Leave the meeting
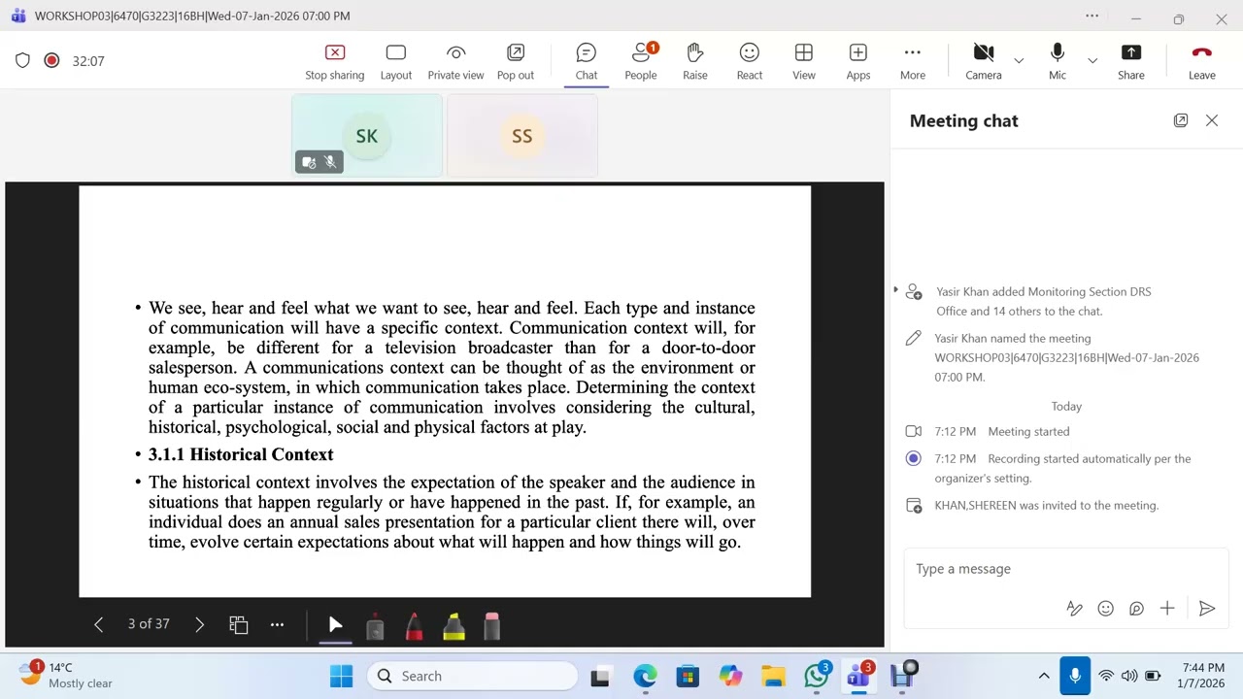This screenshot has height=699, width=1243. (x=1202, y=61)
